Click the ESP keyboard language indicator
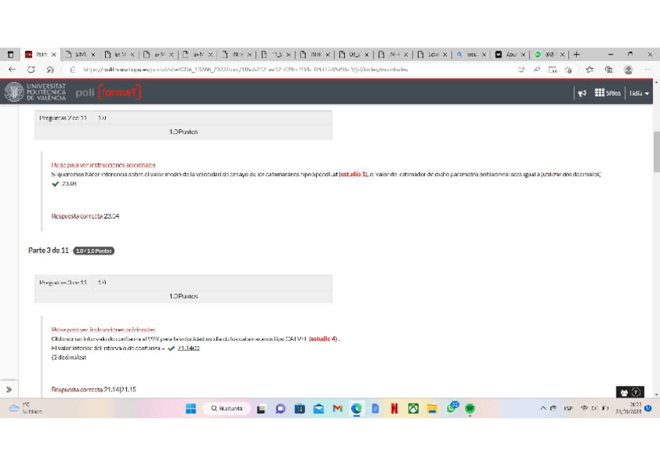Viewport: 660px width, 466px height. 568,408
